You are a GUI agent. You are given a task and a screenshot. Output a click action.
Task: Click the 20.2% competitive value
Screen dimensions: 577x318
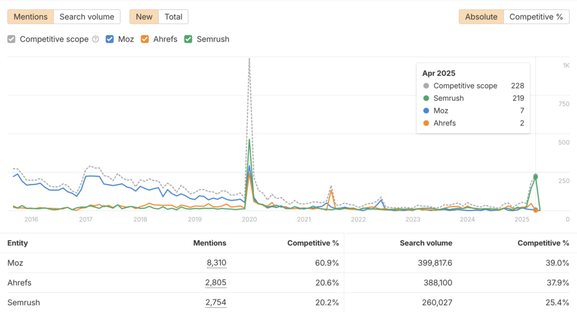[x=327, y=303]
